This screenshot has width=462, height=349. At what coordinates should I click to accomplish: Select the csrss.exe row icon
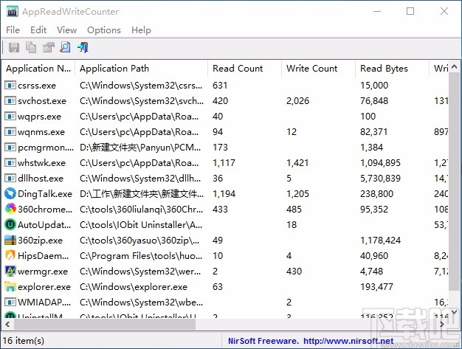[10, 86]
